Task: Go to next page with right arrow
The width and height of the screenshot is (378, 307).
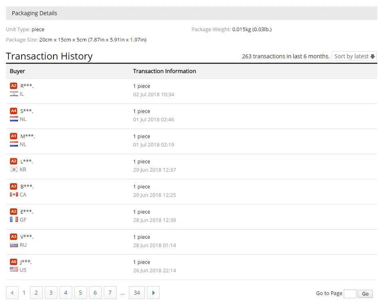Action: pyautogui.click(x=153, y=293)
